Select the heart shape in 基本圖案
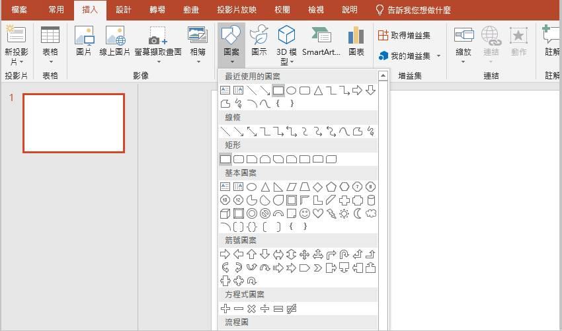Viewport: 562px width, 331px height. 317,213
